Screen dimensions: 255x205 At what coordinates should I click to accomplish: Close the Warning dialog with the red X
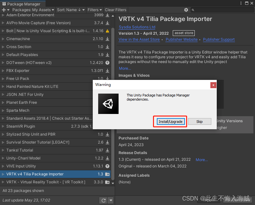click(213, 85)
